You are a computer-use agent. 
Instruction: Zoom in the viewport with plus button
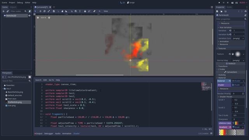coord(49,17)
